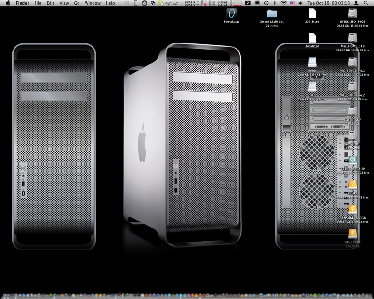Click the network speed KB/s monitor
Viewport: 374px width, 299px height.
[190, 3]
